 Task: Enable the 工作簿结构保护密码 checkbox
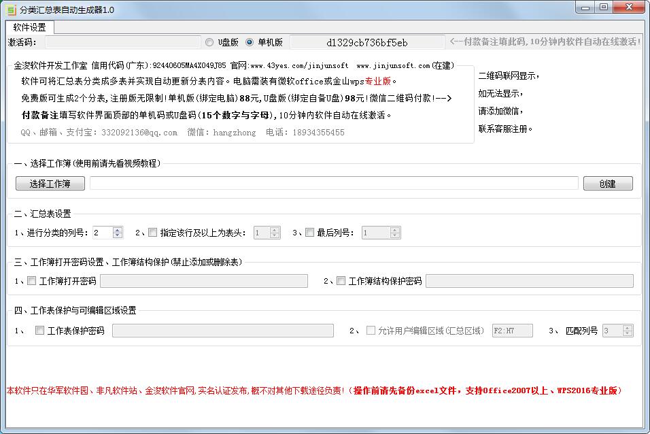point(341,281)
